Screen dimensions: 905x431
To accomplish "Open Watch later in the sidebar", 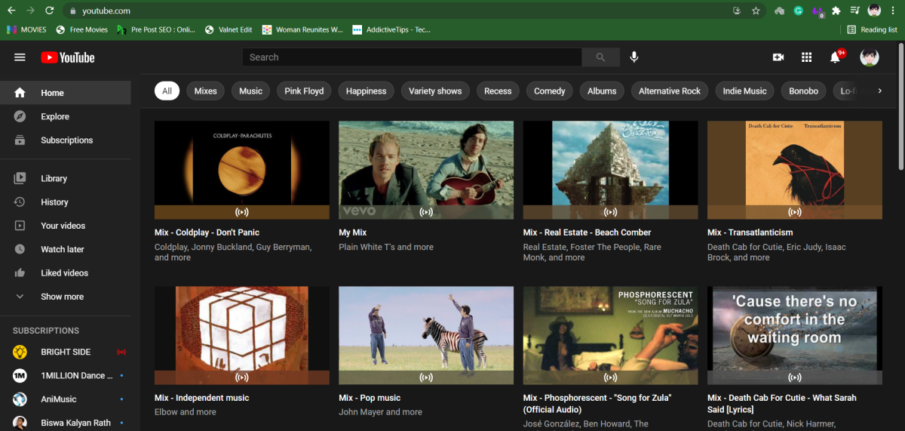I will (x=62, y=249).
